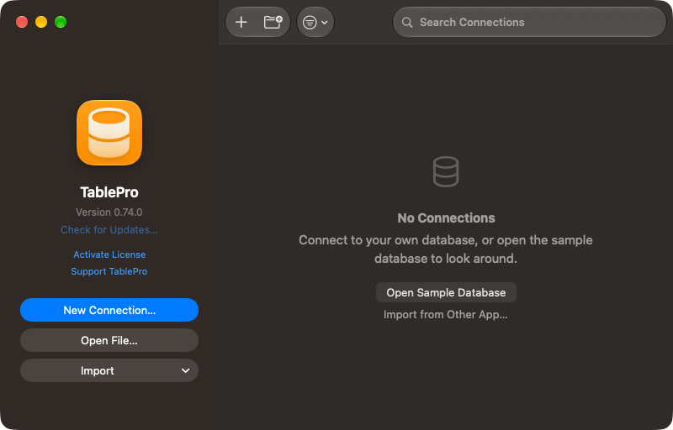Click the plus icon to add connection
This screenshot has height=430, width=673.
[241, 23]
